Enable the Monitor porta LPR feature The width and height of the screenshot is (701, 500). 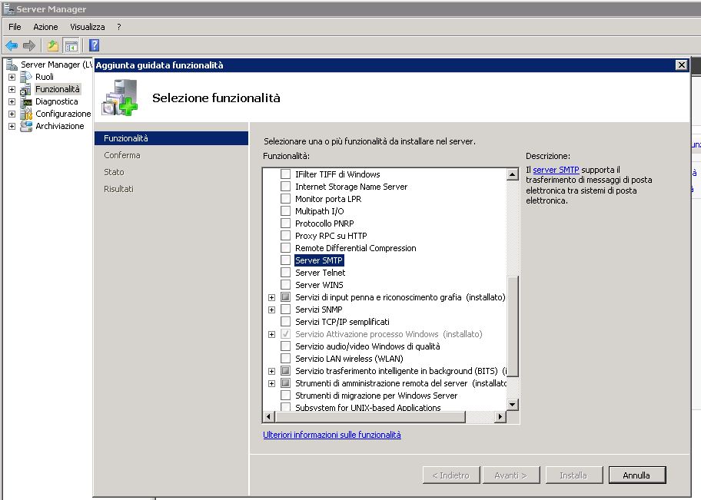(285, 198)
